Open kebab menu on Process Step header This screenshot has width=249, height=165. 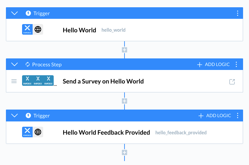tap(236, 65)
